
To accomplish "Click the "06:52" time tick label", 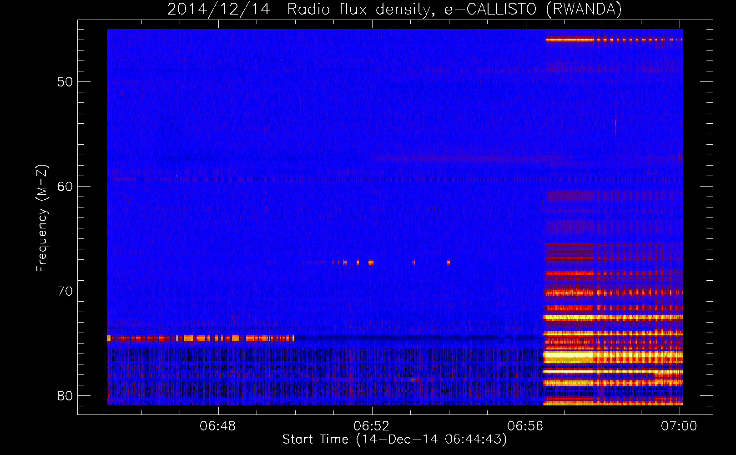I will tap(372, 426).
